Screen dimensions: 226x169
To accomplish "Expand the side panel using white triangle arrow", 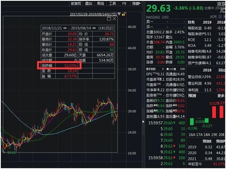I will (143, 122).
